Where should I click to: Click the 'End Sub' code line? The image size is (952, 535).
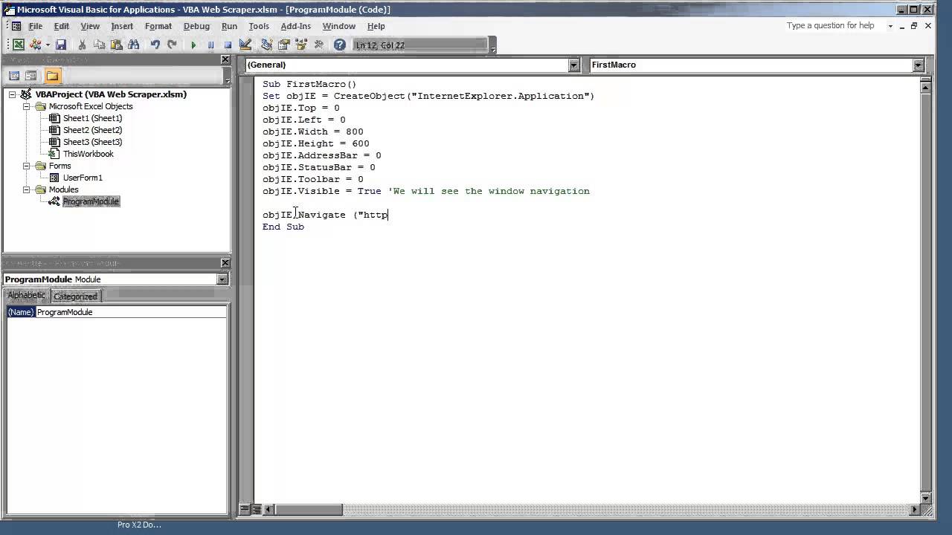pyautogui.click(x=283, y=227)
